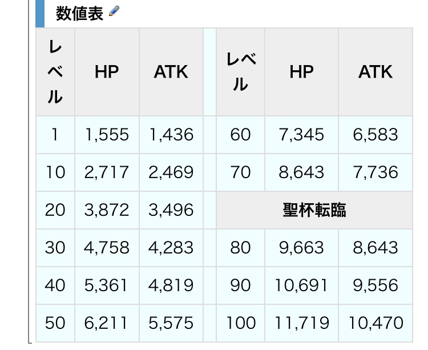Image resolution: width=428 pixels, height=350 pixels.
Task: Click the pencil edit icon beside 数値表
Action: click(114, 11)
